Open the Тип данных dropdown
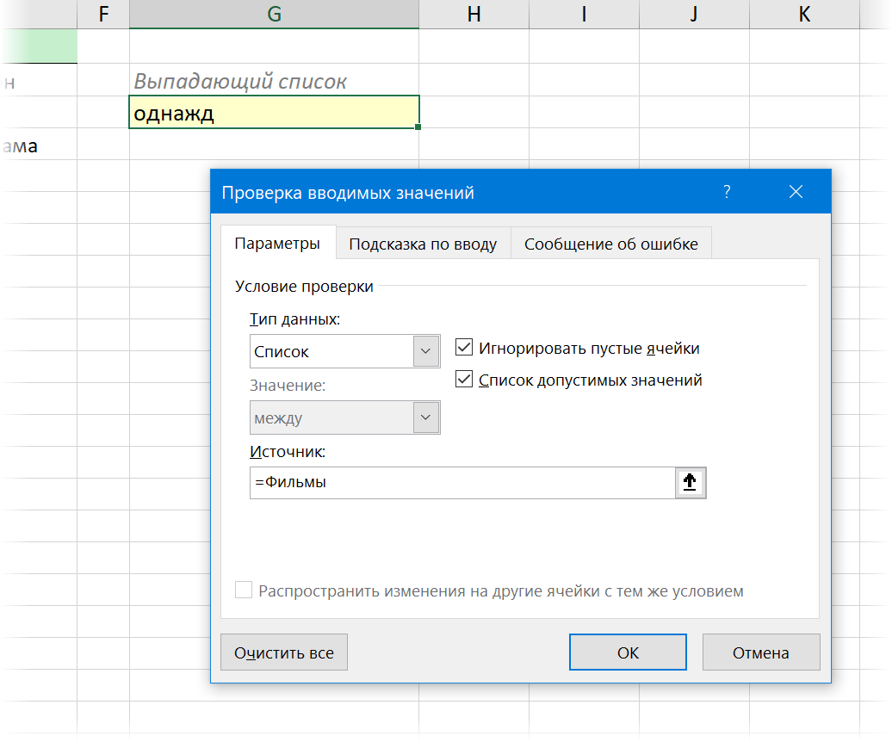The width and height of the screenshot is (892, 742). [x=425, y=351]
